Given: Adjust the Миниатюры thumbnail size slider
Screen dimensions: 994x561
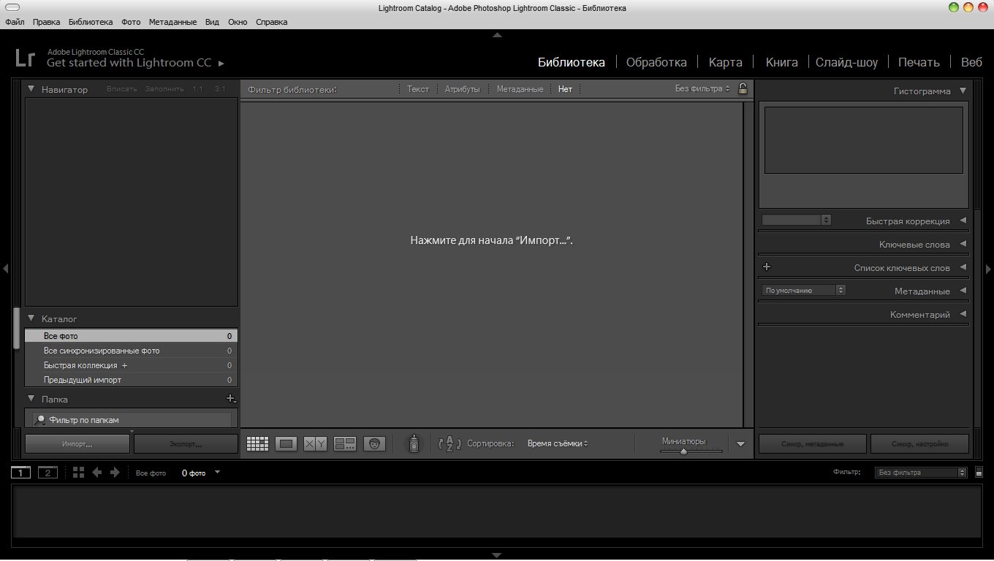Looking at the screenshot, I should [x=683, y=451].
